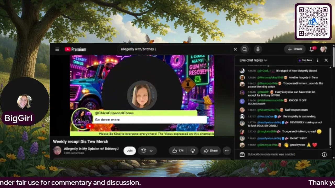335x188 pixels.
Task: Open Allegedly In My Opinion w/ BrittneyJ channel
Action: 91,149
